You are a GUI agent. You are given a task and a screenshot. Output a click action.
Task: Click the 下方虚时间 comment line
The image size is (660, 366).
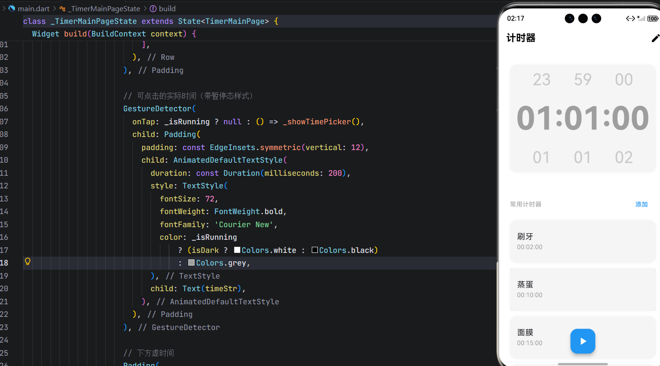click(x=149, y=353)
